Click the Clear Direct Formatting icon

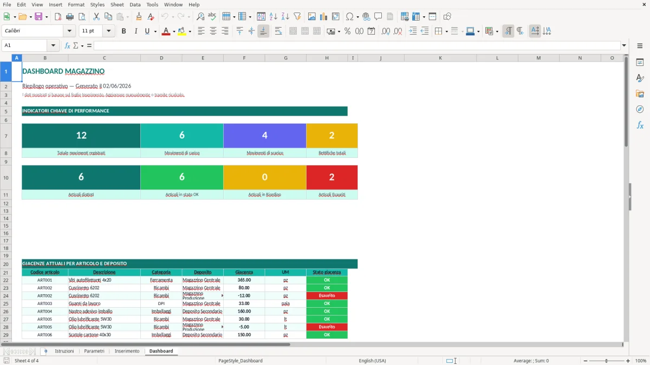(151, 17)
